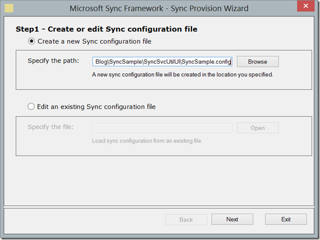Viewport: 320px width, 240px height.
Task: Click the 'Specify the file:' label
Action: (x=51, y=127)
